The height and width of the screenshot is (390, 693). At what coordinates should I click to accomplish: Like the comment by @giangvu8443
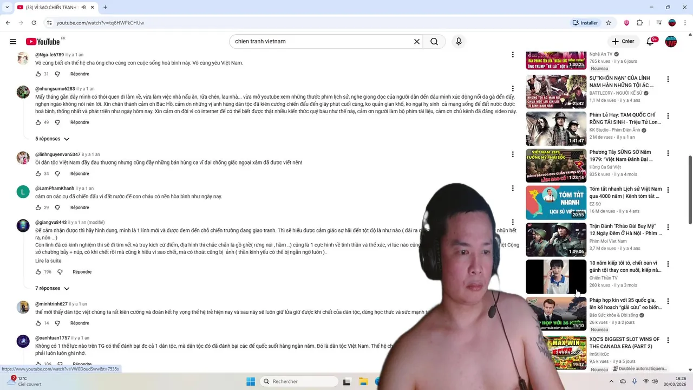tap(38, 272)
